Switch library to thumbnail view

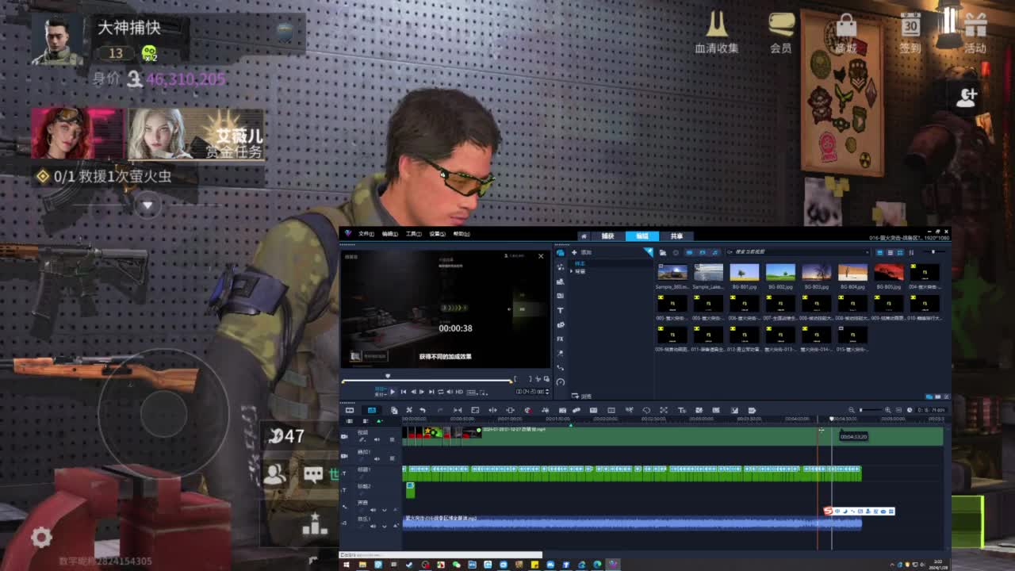(900, 252)
